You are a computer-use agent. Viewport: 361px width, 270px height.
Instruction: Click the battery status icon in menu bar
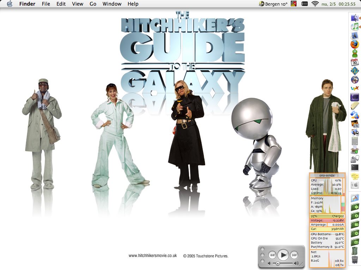click(304, 4)
